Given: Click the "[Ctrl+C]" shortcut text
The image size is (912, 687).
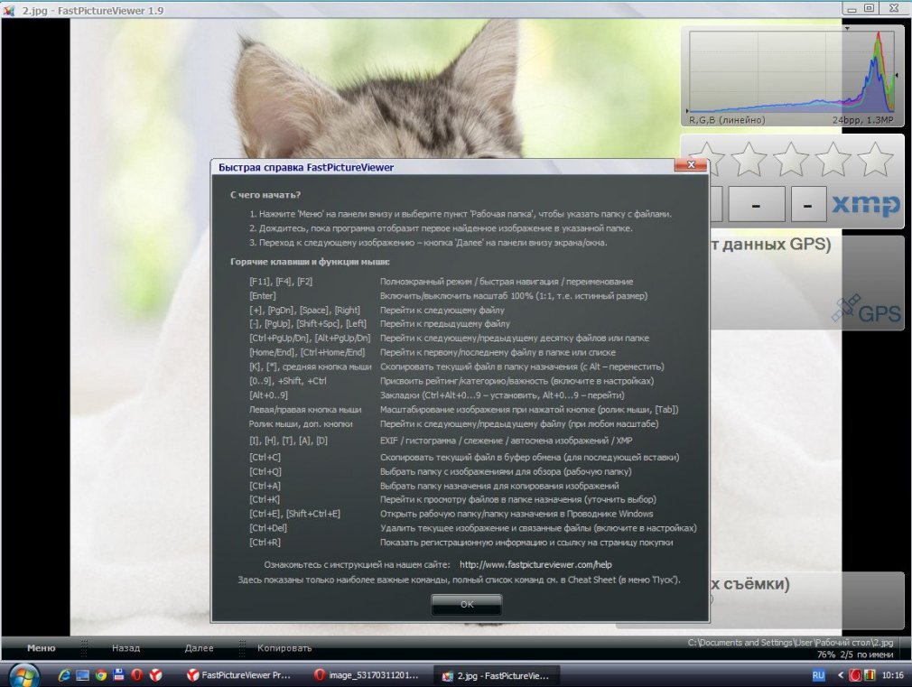Looking at the screenshot, I should (x=265, y=457).
